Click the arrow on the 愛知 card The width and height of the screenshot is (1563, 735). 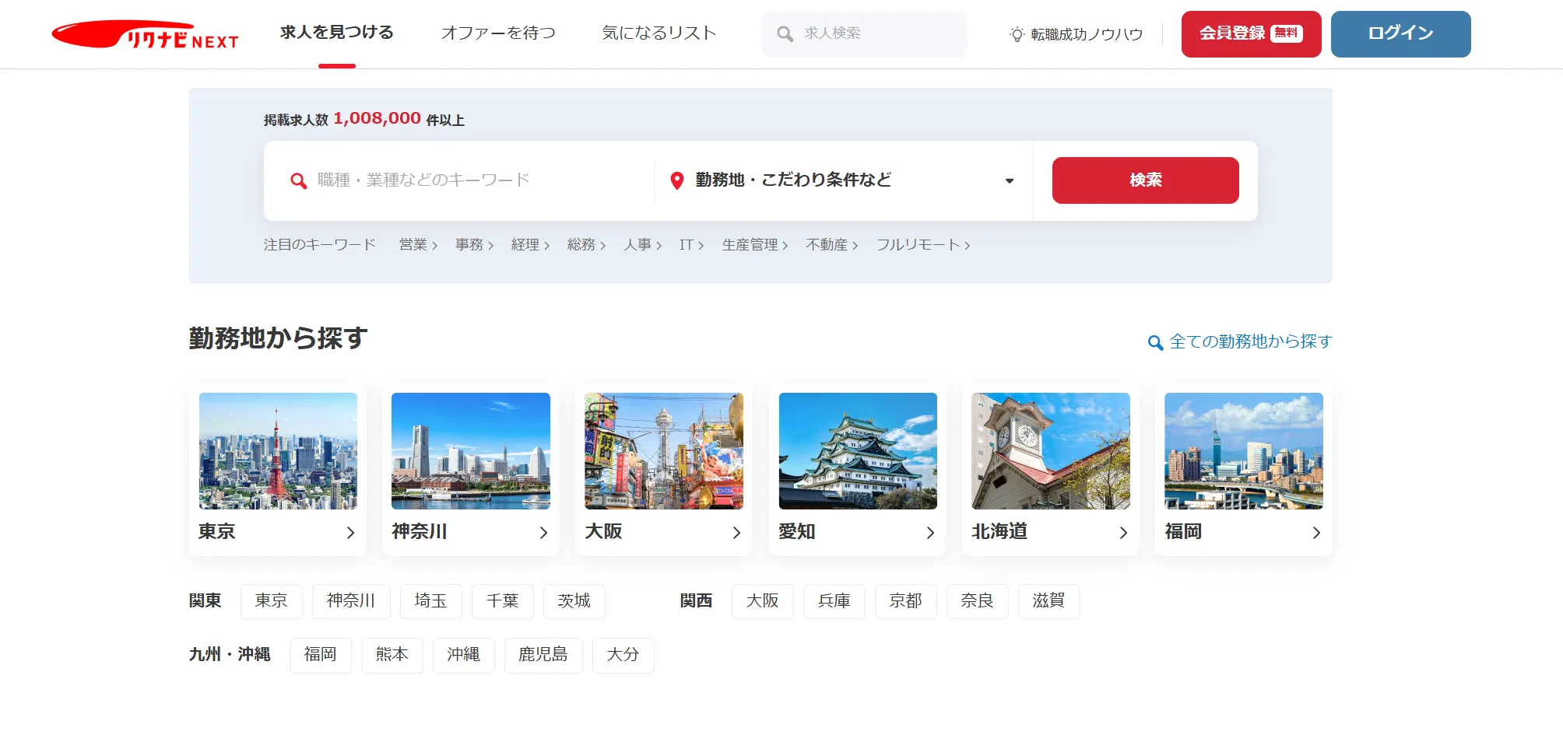[930, 533]
